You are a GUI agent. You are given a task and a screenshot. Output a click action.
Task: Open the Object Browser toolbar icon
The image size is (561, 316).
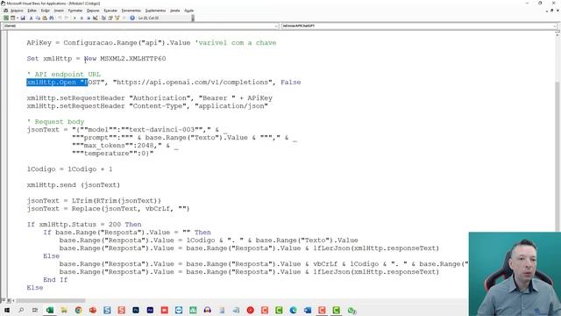point(117,18)
